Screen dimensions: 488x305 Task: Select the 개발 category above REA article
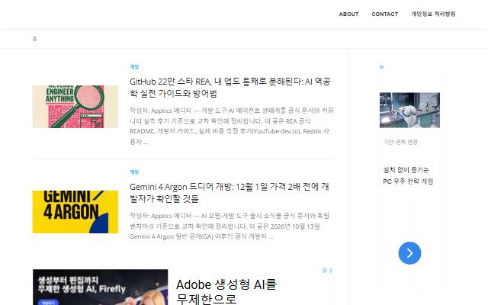click(134, 66)
